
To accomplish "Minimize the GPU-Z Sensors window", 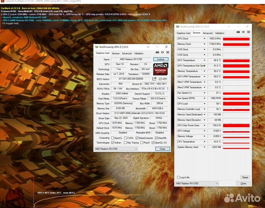I will [229, 27].
